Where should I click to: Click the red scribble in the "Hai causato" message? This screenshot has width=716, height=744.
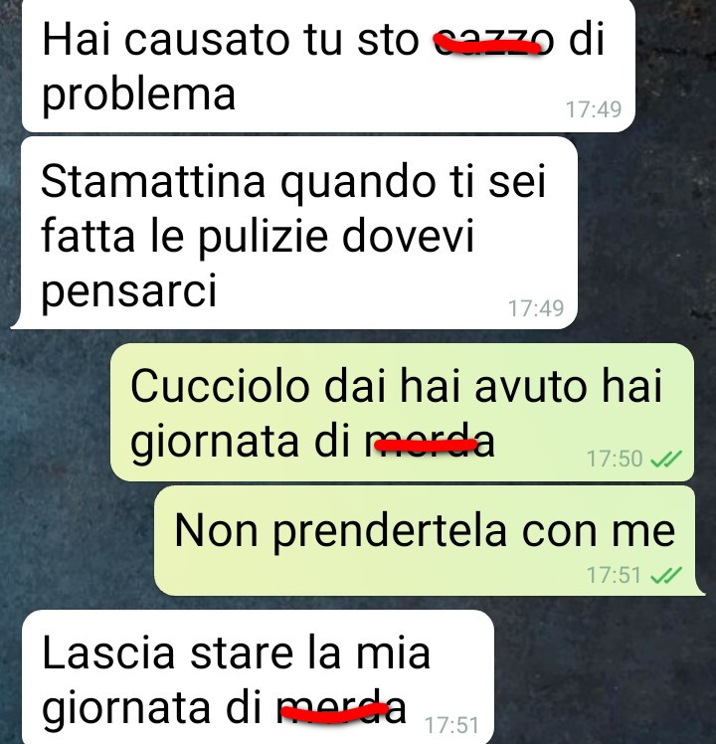487,46
